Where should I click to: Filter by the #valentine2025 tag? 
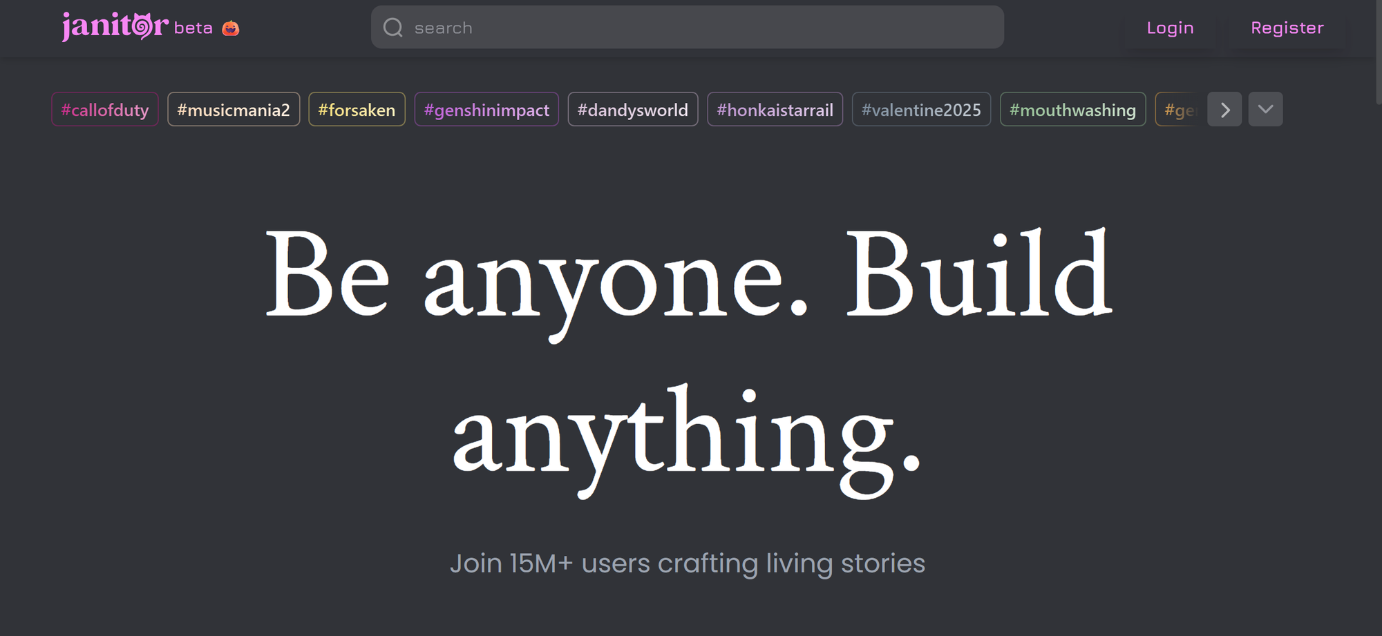(x=922, y=110)
